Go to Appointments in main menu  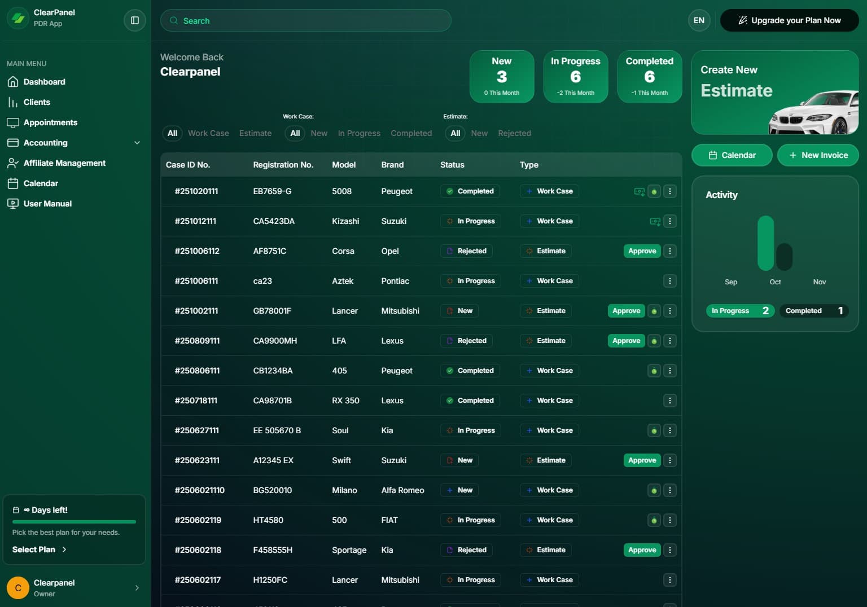pos(50,122)
